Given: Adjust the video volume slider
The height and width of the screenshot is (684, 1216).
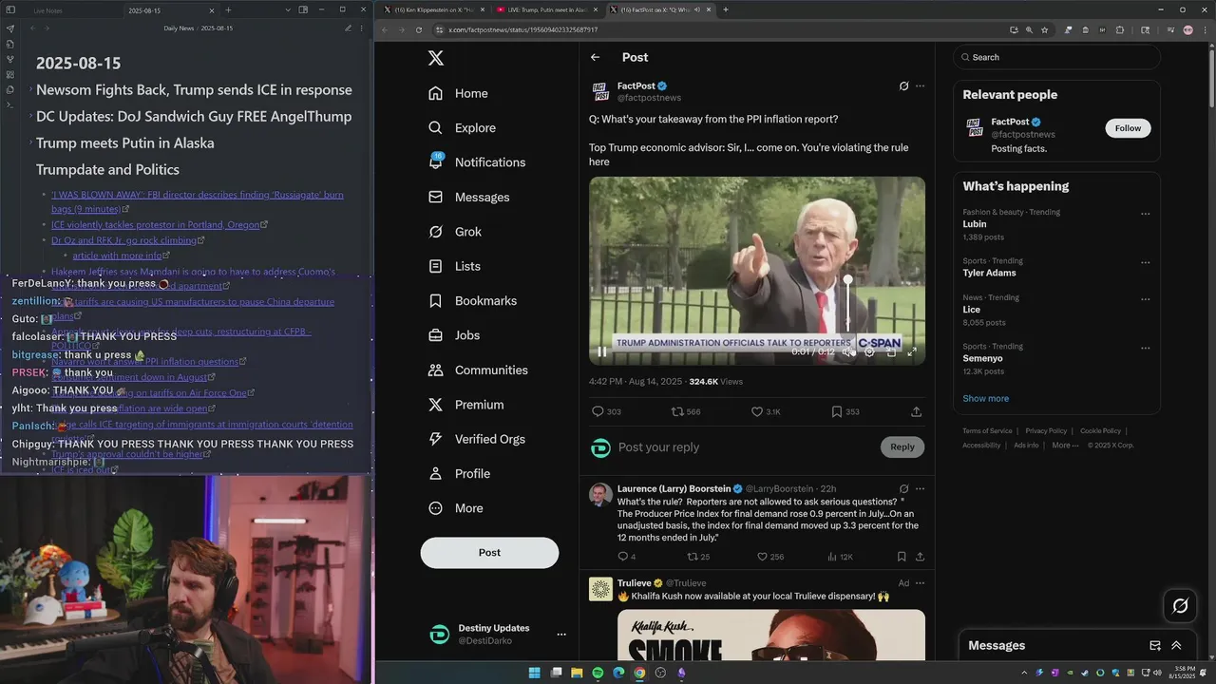Looking at the screenshot, I should pos(848,304).
